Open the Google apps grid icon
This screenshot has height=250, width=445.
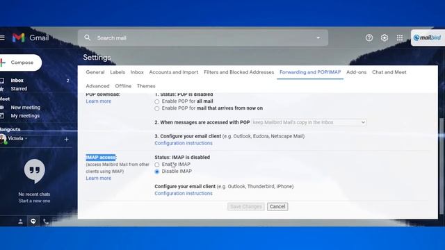point(400,37)
